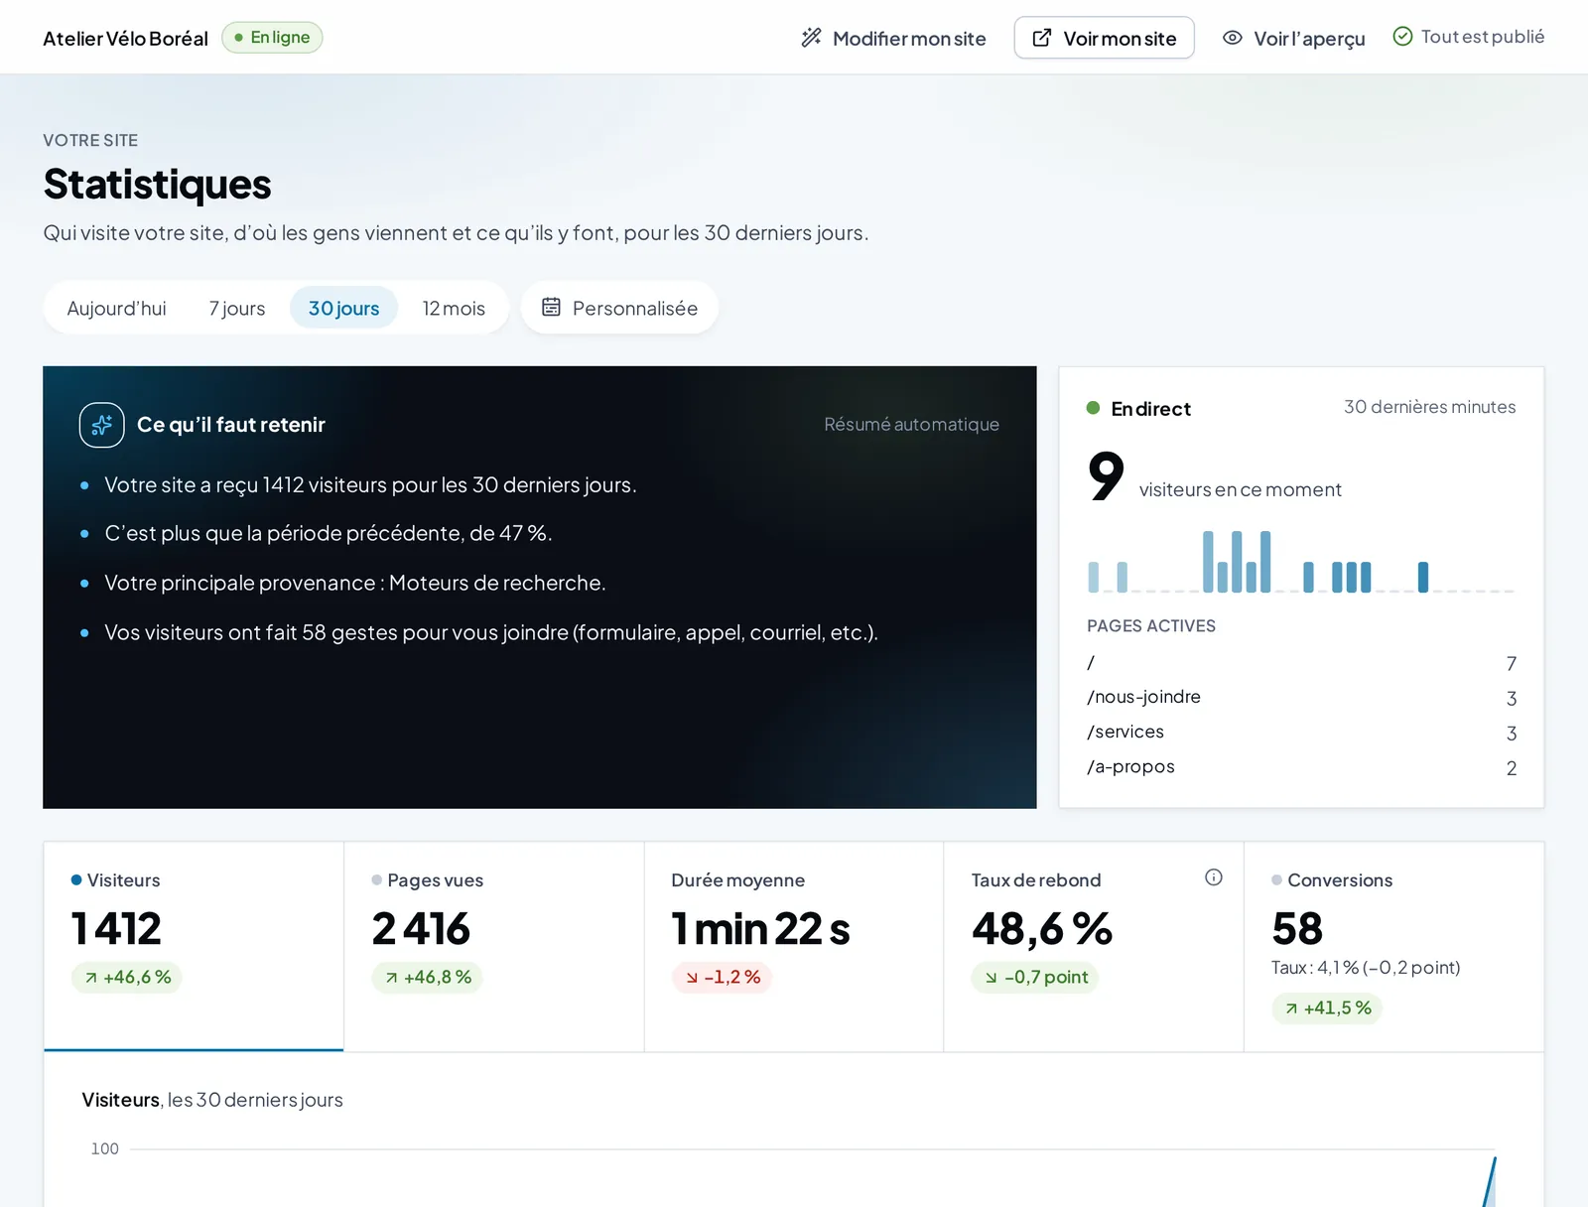Viewport: 1588px width, 1207px height.
Task: Click the eye icon next to Voir l'aperçu
Action: pos(1232,38)
